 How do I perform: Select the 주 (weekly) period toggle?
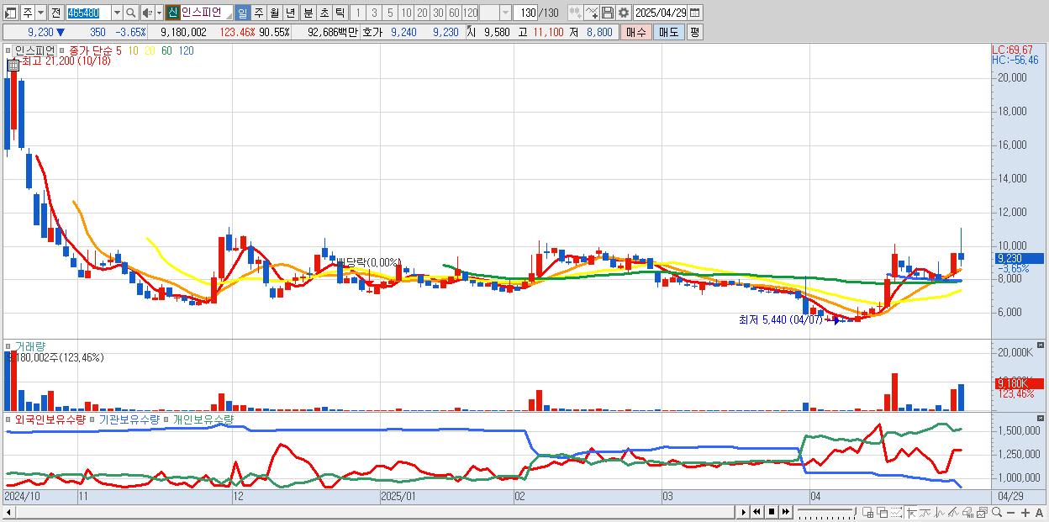tap(258, 13)
